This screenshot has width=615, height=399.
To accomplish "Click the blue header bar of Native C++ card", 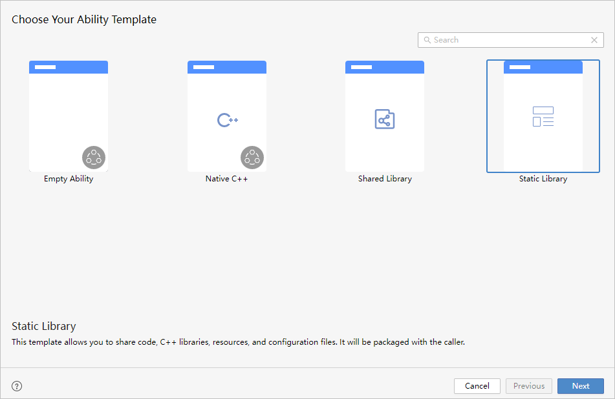I will coord(227,67).
